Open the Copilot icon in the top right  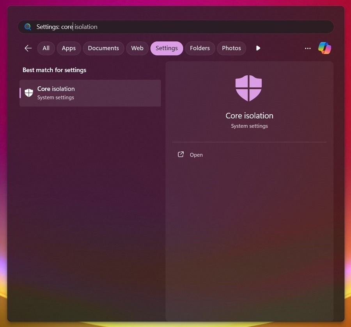pos(325,48)
